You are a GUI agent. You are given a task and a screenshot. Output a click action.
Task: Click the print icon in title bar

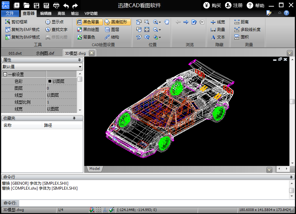point(56,5)
